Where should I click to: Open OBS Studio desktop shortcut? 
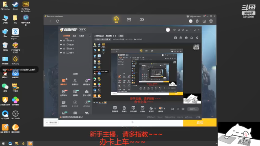click(15, 115)
